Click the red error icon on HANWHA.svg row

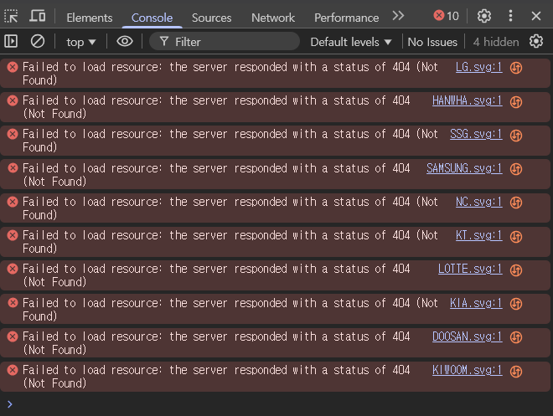13,100
